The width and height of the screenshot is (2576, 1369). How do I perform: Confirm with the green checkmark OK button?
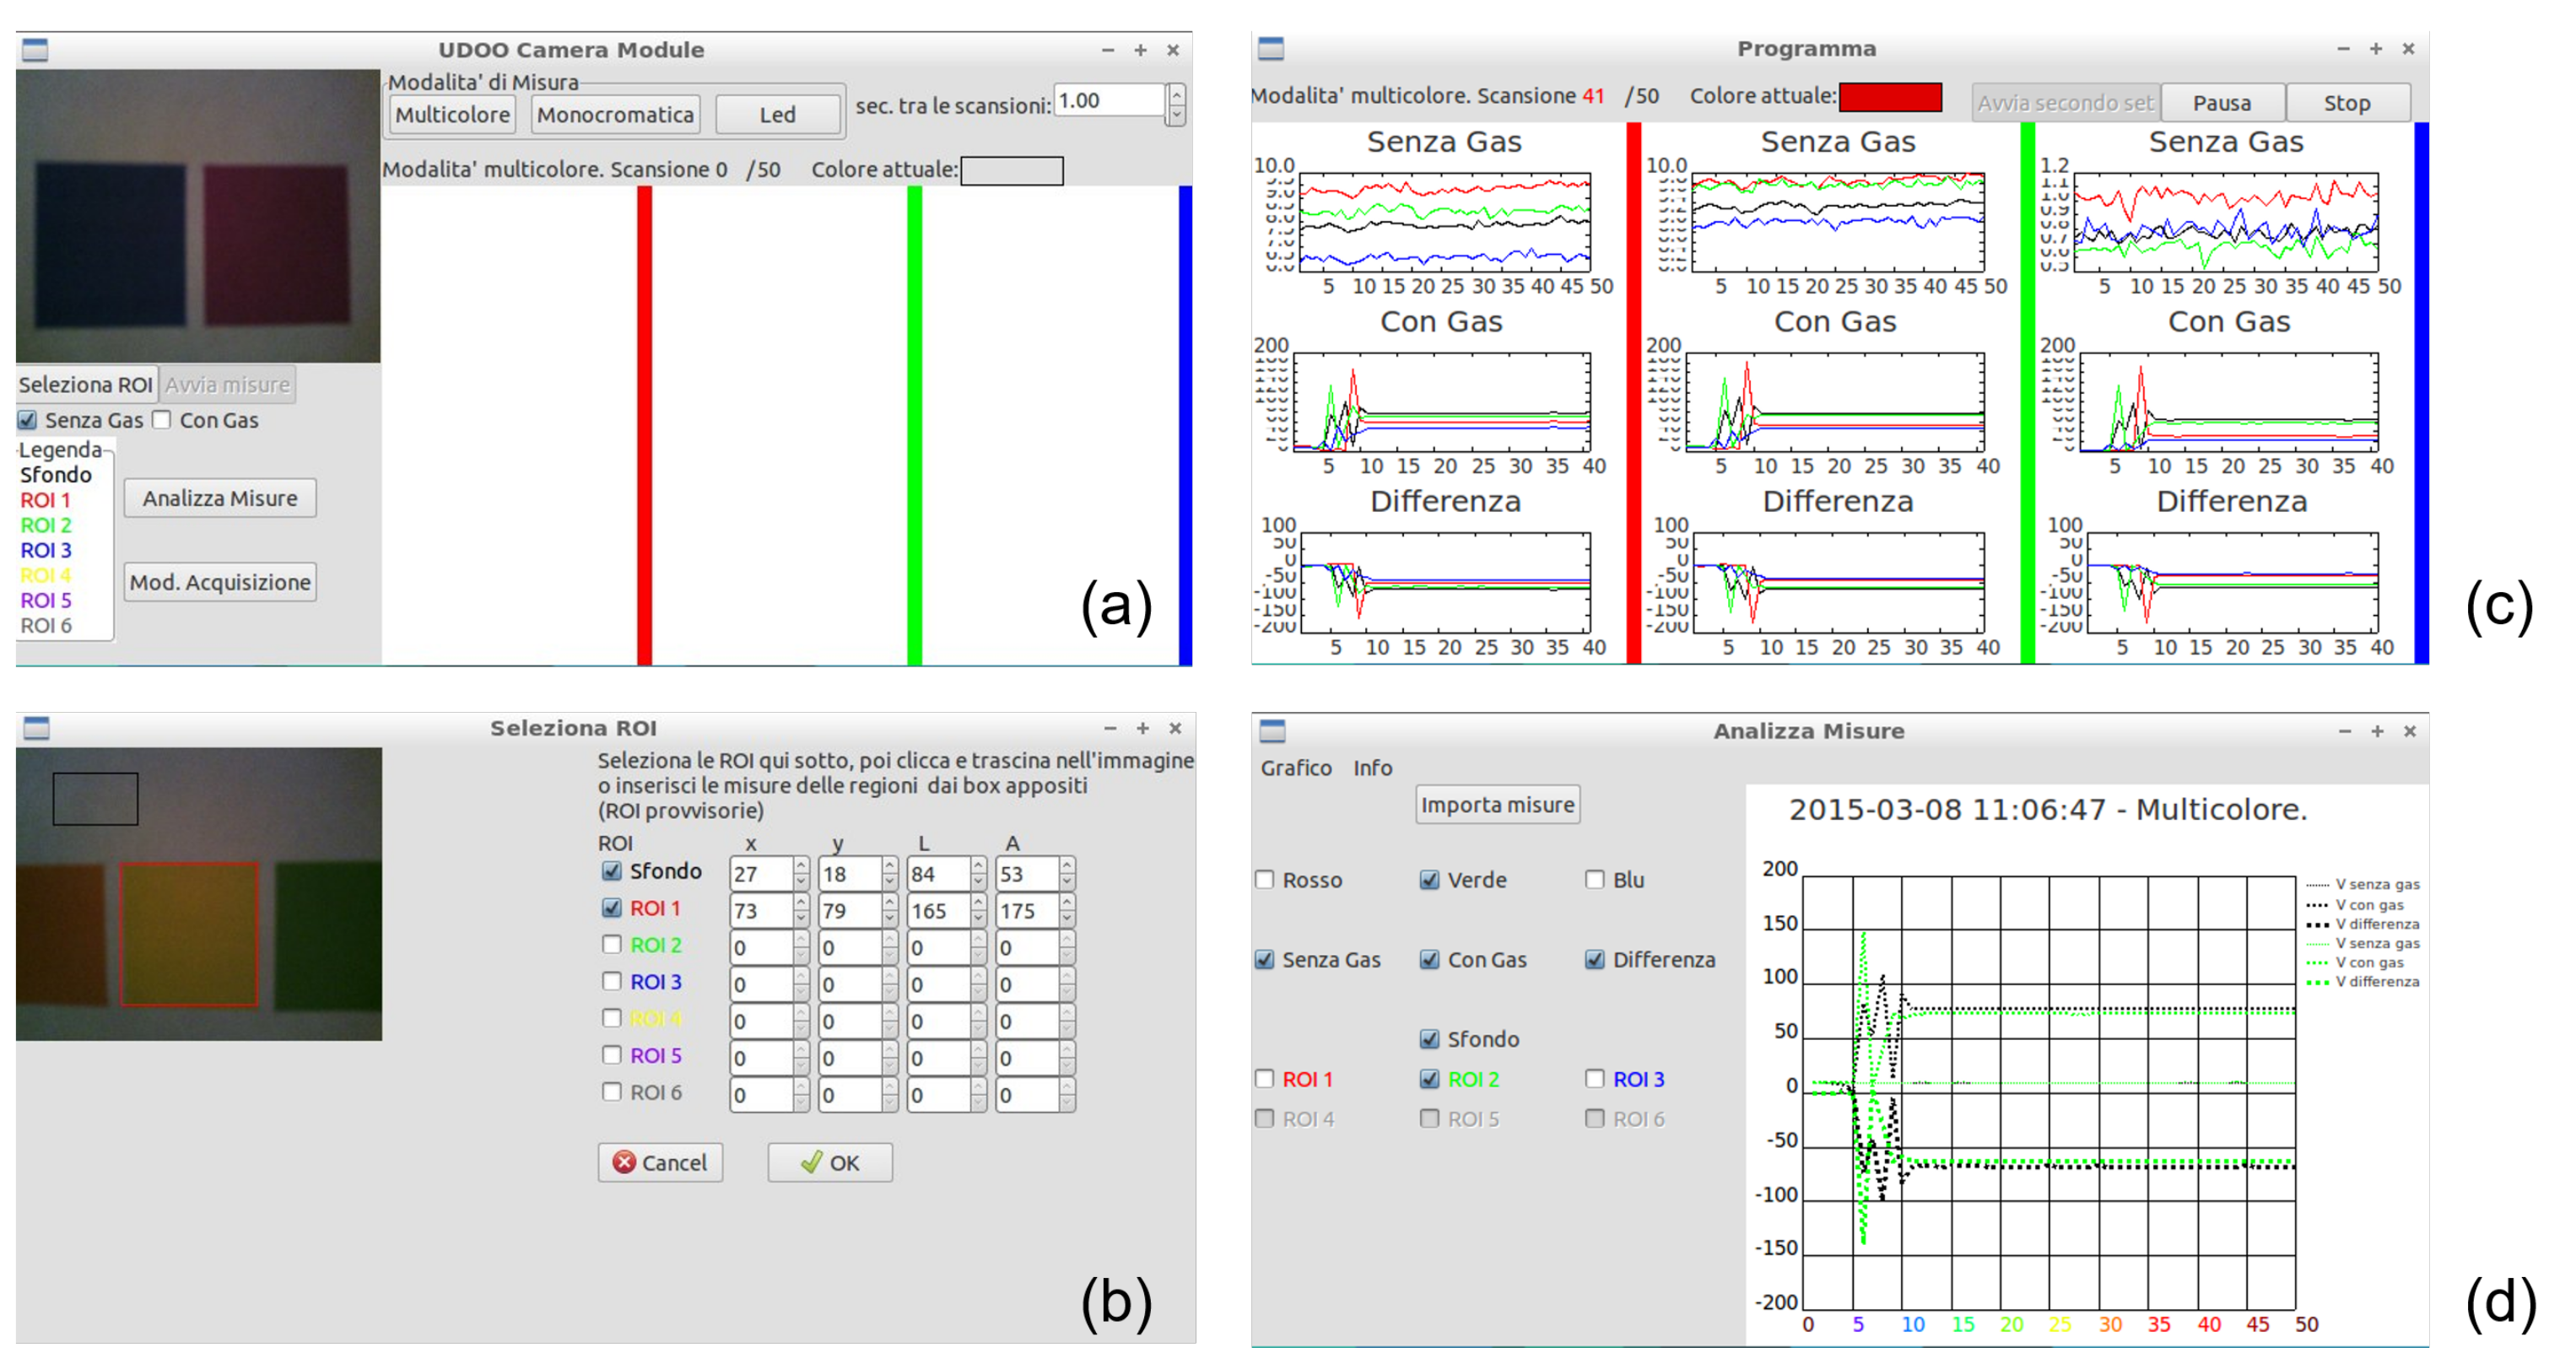829,1162
